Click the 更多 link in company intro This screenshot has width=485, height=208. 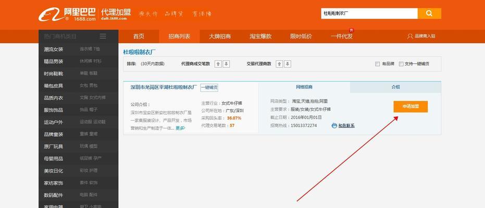pyautogui.click(x=180, y=128)
